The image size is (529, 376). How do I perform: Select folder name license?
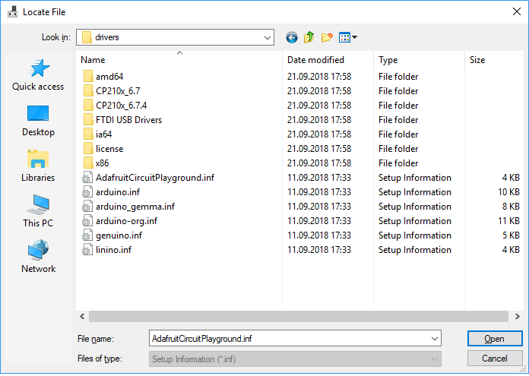pyautogui.click(x=109, y=149)
